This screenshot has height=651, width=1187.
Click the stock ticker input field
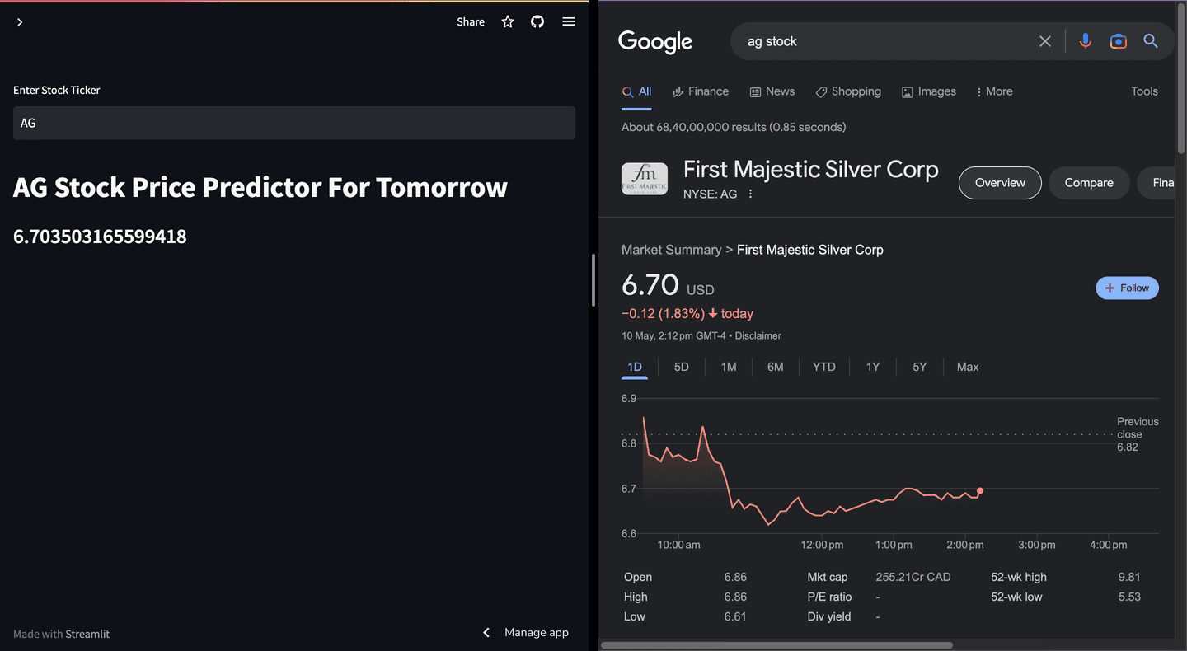294,123
